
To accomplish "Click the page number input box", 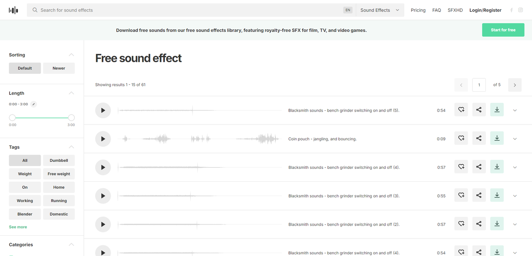I will pos(479,85).
